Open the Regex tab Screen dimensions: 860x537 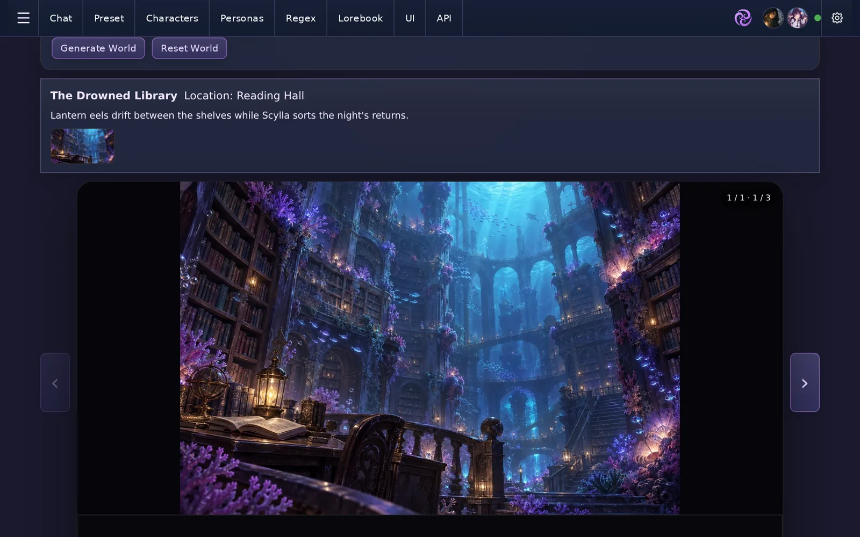pyautogui.click(x=300, y=18)
